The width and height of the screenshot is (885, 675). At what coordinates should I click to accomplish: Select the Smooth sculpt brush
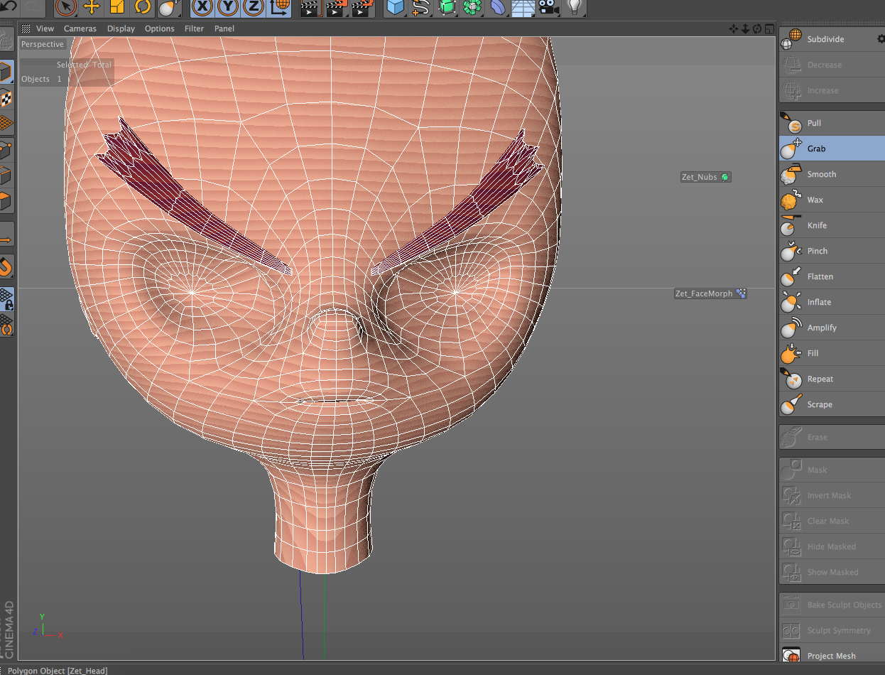click(821, 174)
